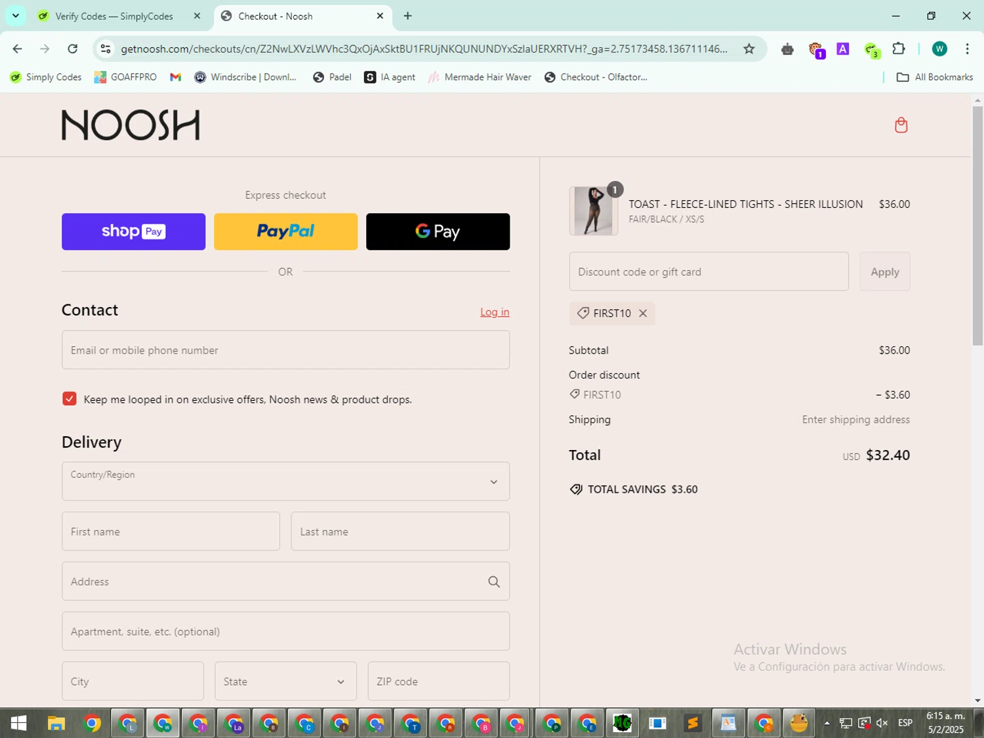Open File Explorer from the taskbar
Viewport: 984px width, 738px height.
(56, 723)
